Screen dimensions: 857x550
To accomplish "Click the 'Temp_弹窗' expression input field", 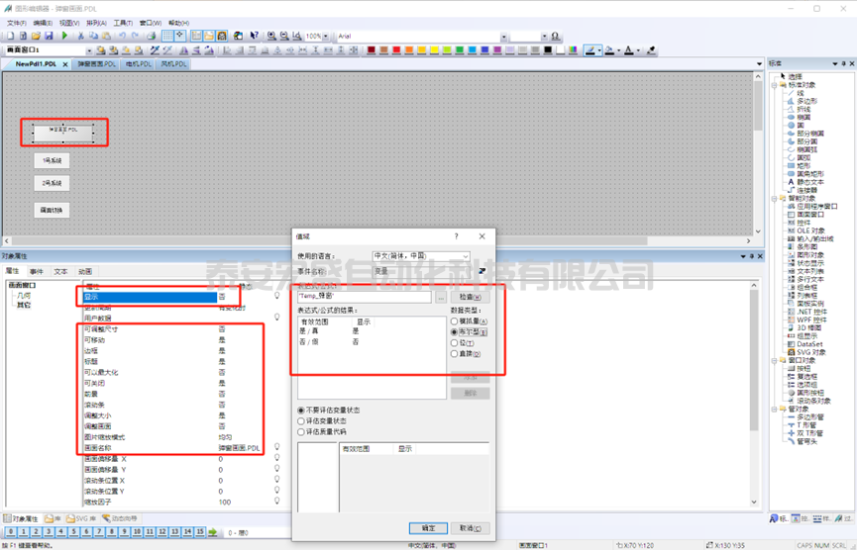I will [x=364, y=297].
